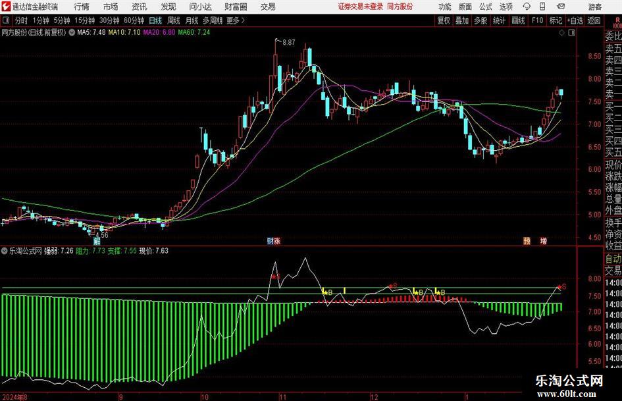Click the 通达信 red logo icon

tap(5, 7)
